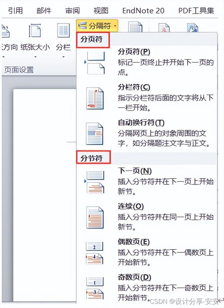Click the 纸张大小 paper size icon

coord(35,30)
